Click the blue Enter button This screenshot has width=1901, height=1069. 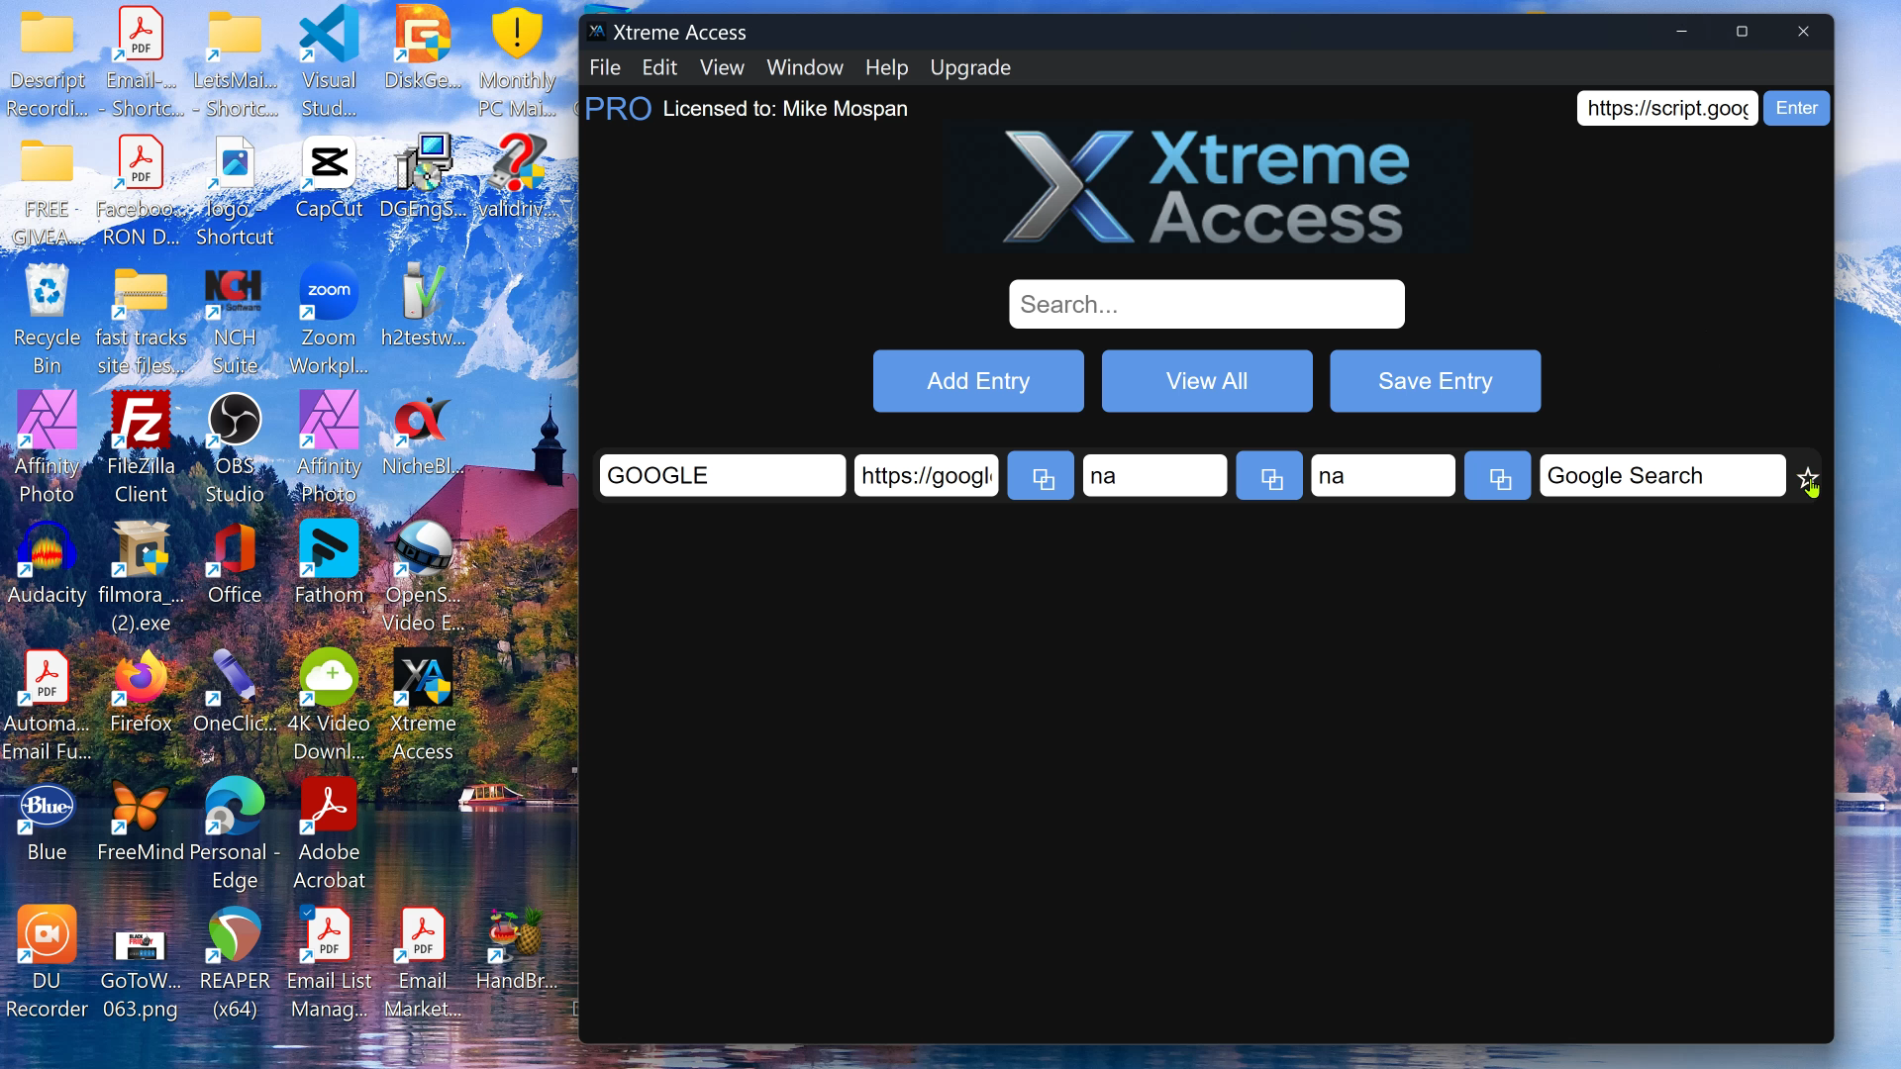[1796, 108]
